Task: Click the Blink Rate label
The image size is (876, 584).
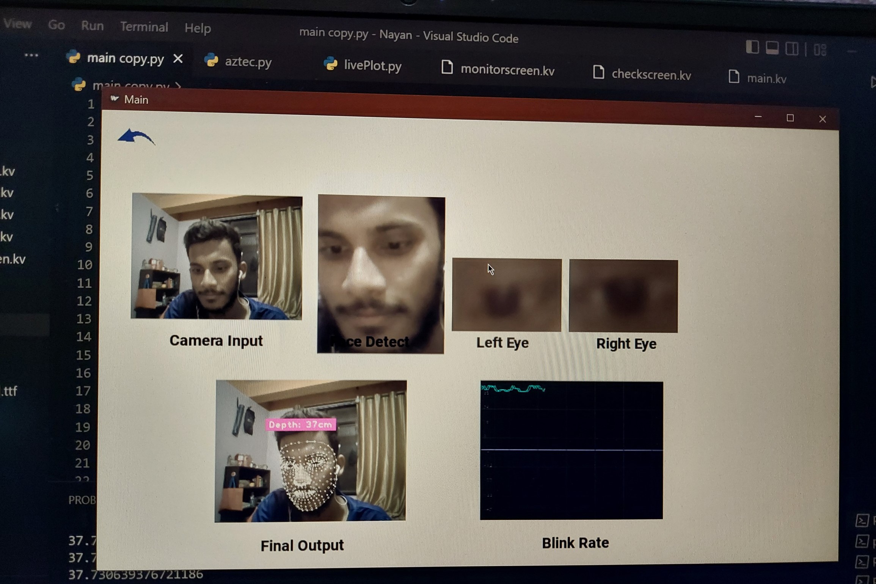Action: click(x=575, y=543)
